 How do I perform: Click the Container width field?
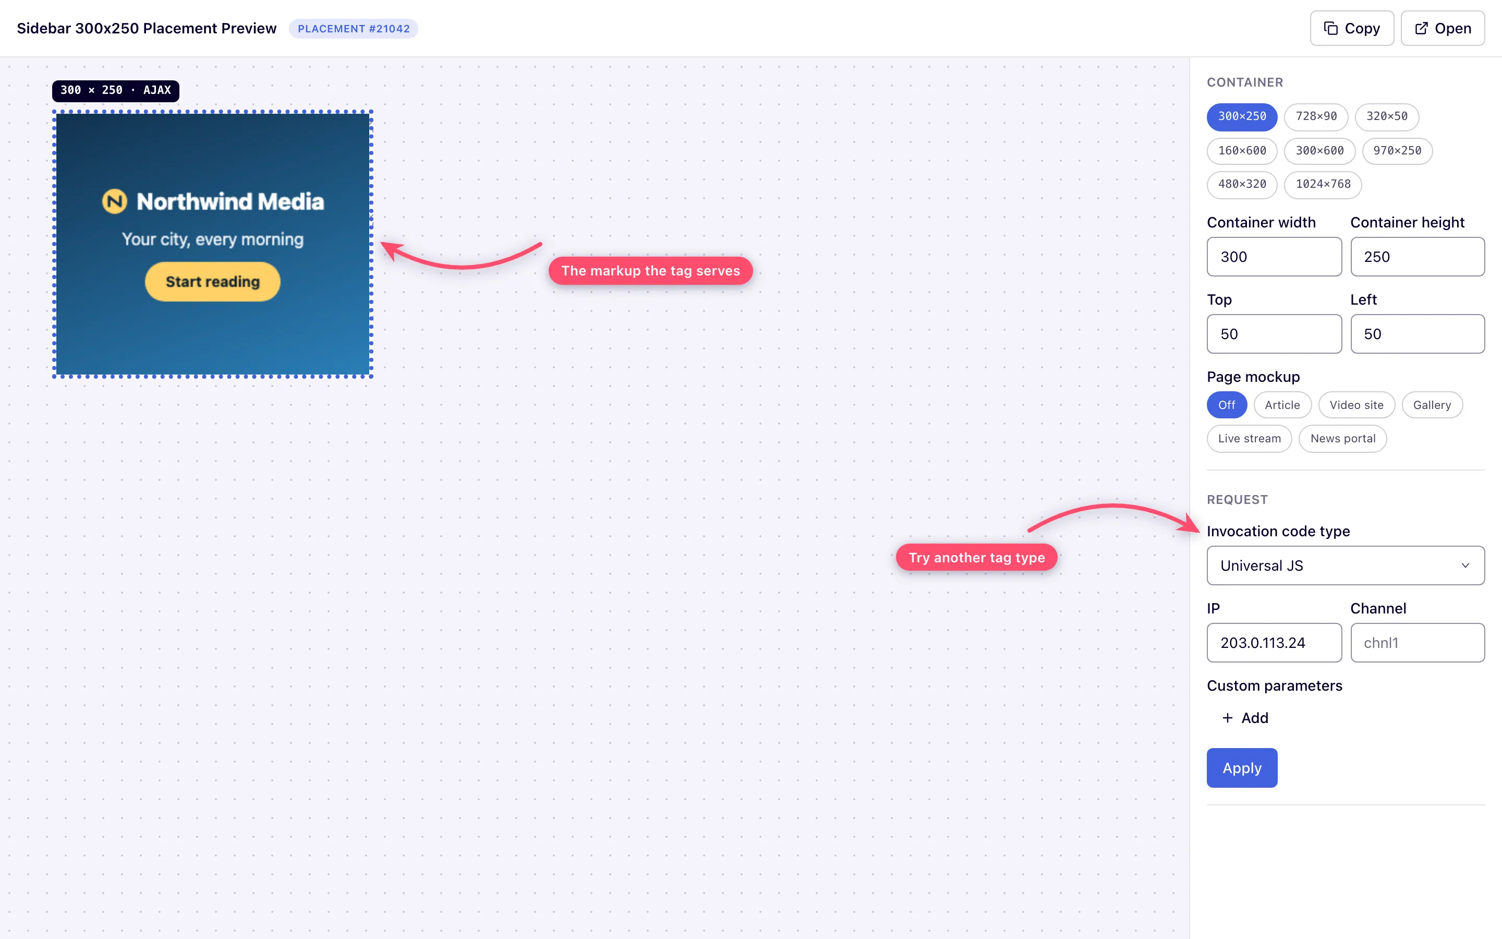pos(1274,257)
